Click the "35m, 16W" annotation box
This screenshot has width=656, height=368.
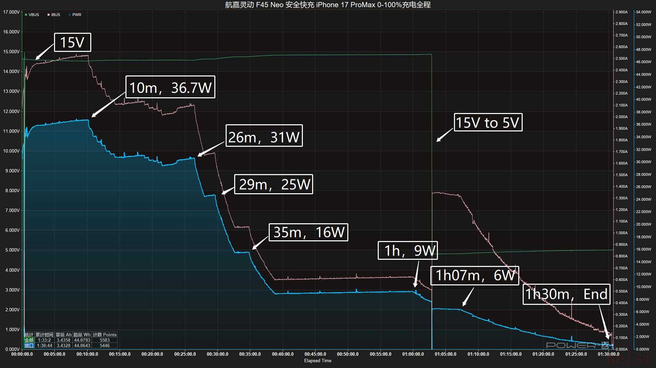pos(308,232)
